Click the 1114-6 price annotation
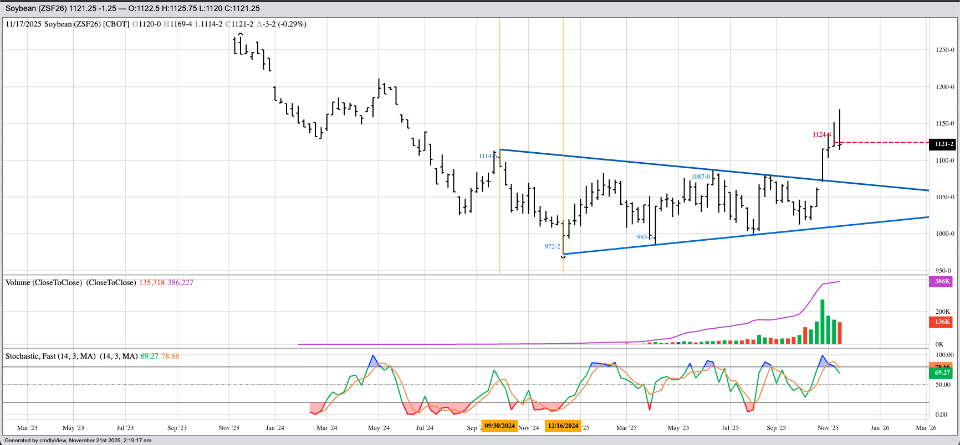Viewport: 960px width, 445px height. click(x=487, y=156)
